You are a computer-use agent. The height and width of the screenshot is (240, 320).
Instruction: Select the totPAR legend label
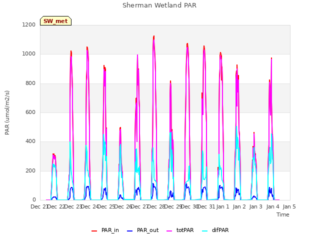tap(185, 230)
